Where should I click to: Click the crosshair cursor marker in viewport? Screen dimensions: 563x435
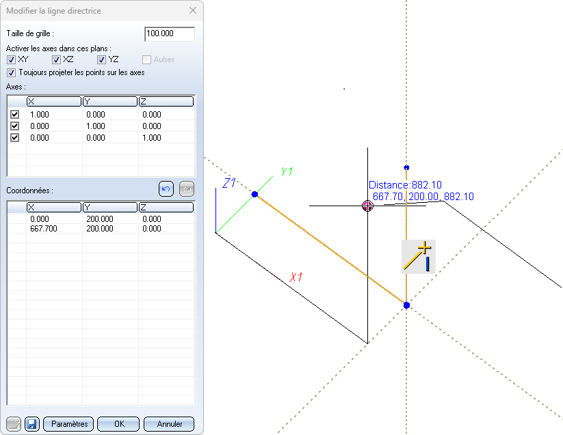pyautogui.click(x=368, y=206)
